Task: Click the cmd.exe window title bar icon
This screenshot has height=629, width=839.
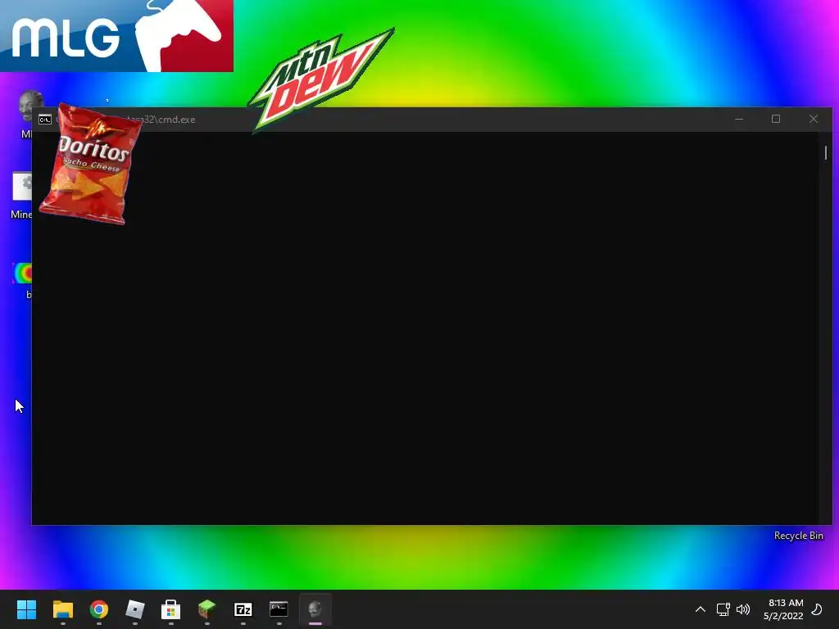Action: 45,120
